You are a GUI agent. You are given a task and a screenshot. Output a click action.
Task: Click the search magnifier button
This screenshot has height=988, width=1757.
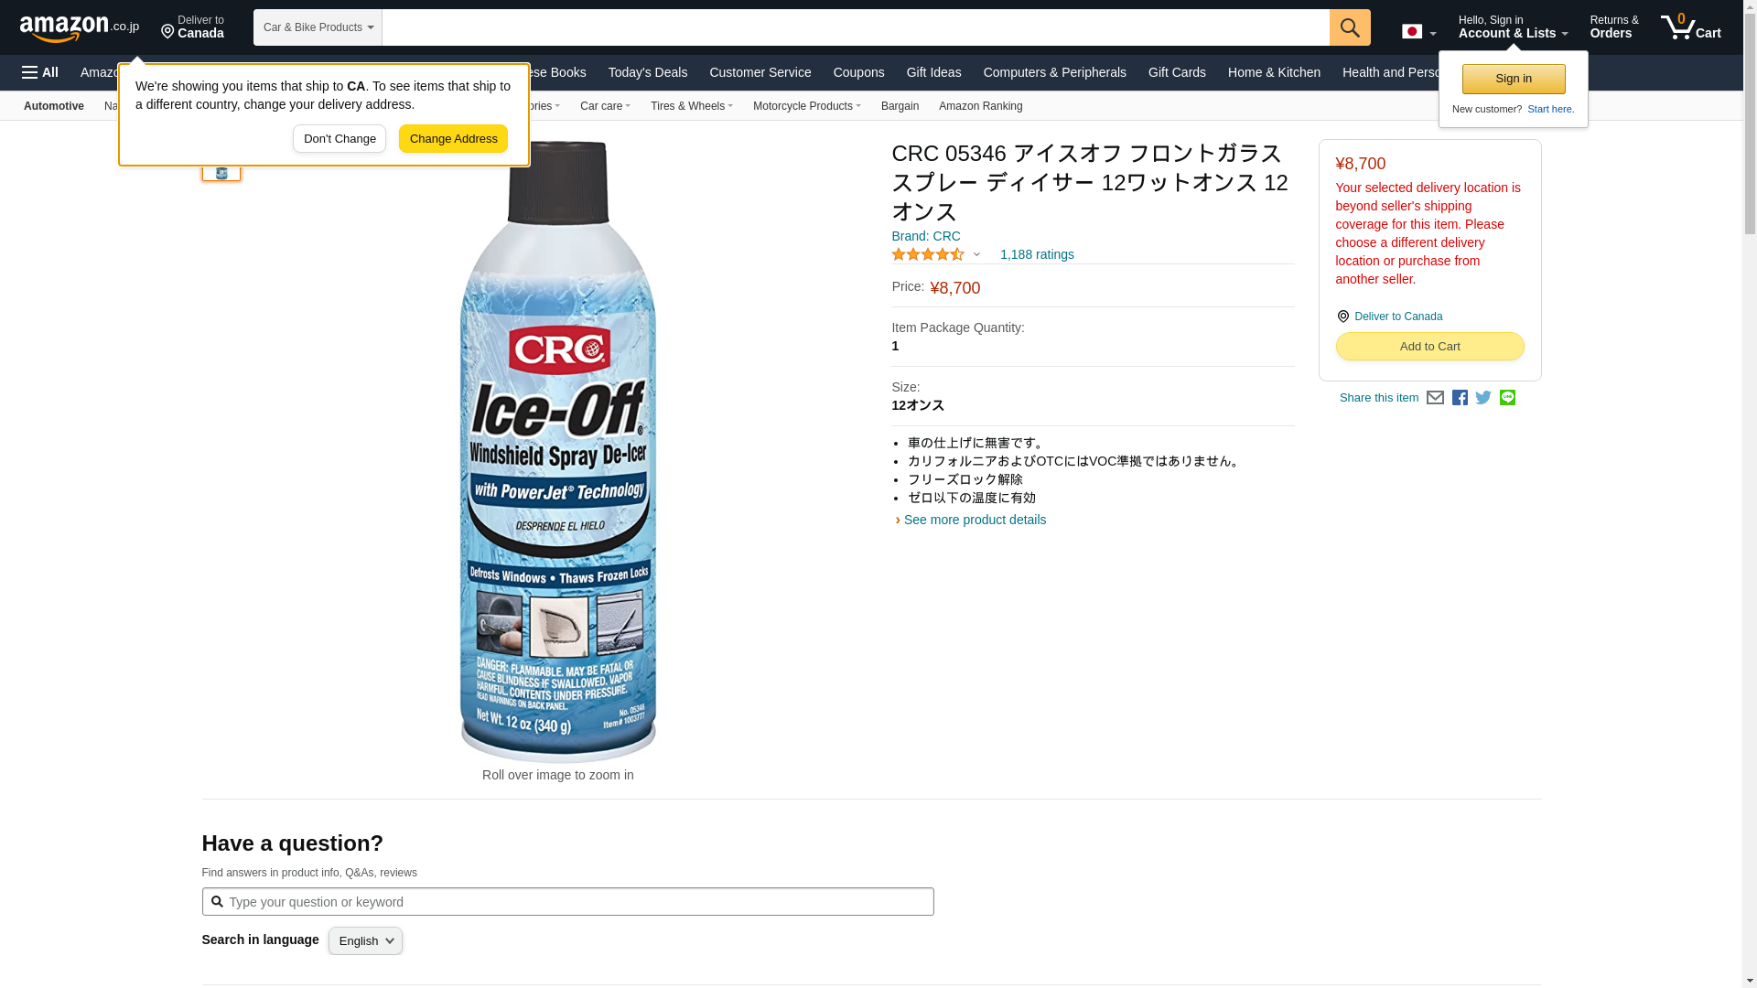click(x=1350, y=27)
